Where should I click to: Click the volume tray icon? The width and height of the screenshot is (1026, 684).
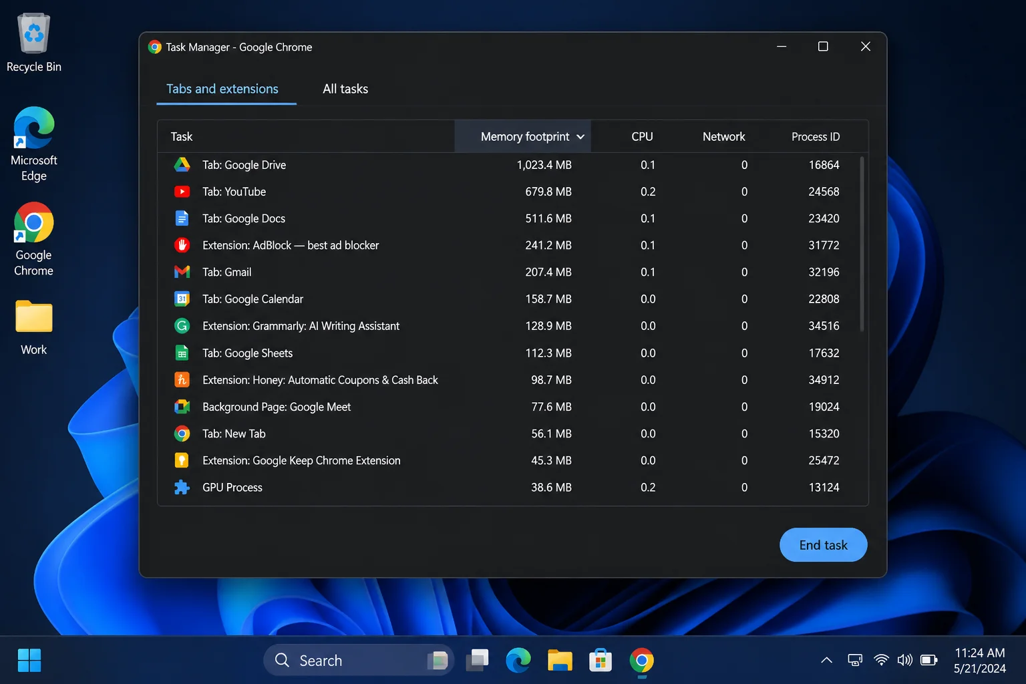(905, 660)
